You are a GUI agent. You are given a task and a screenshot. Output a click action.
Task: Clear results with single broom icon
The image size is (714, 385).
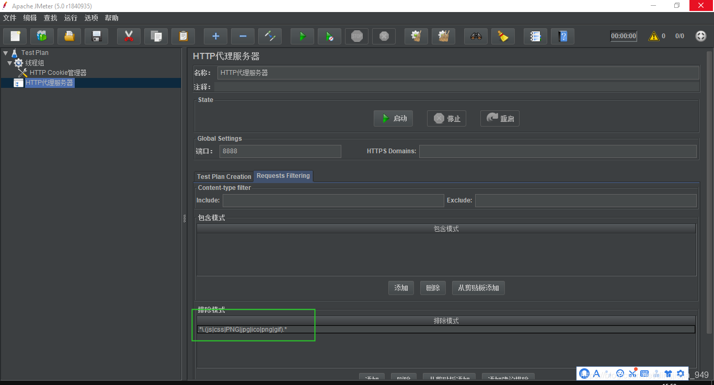click(x=416, y=36)
